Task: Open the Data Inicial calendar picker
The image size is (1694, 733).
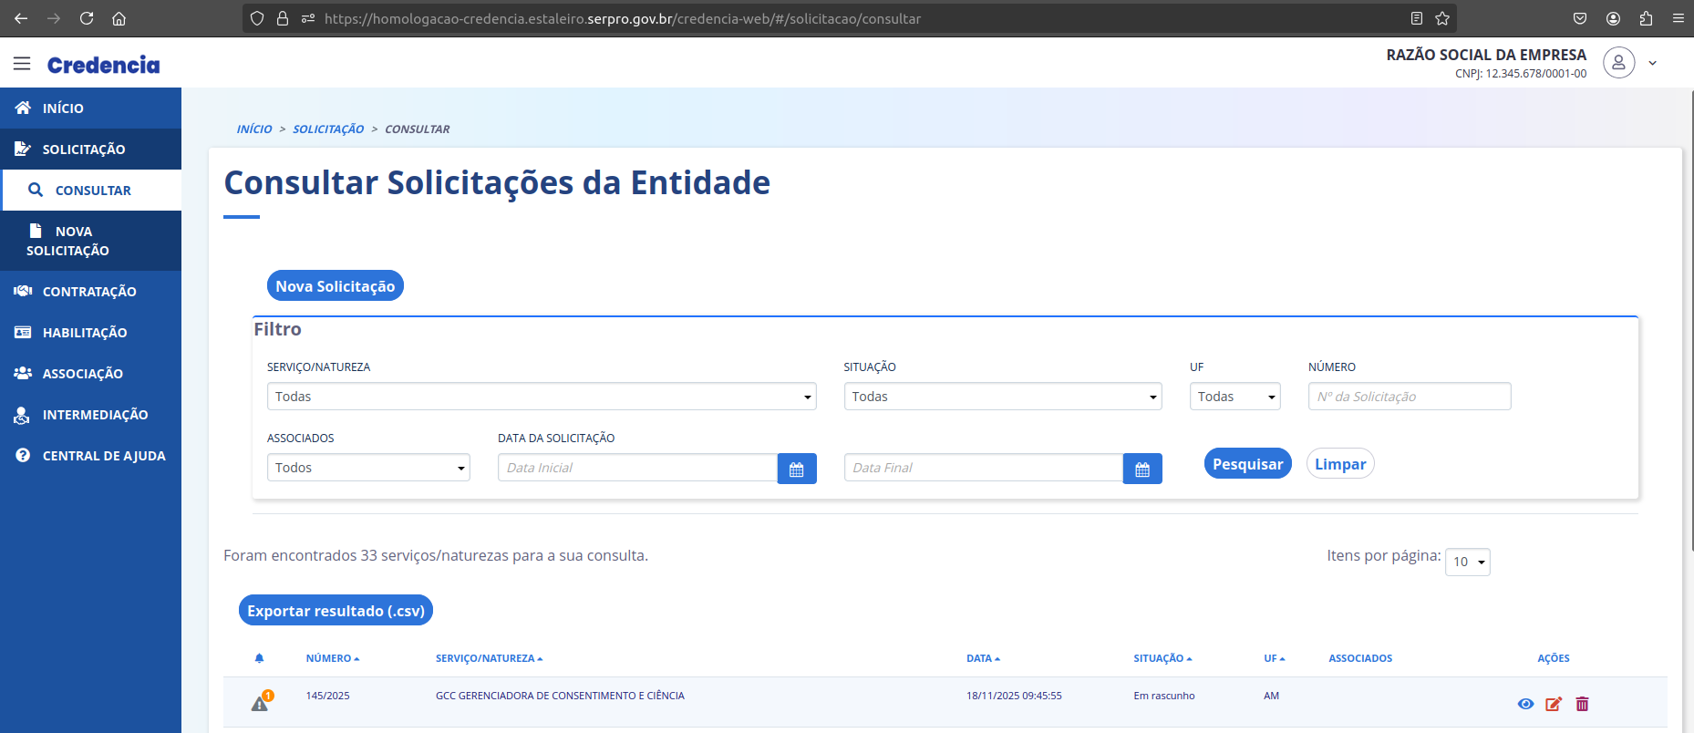Action: coord(797,469)
